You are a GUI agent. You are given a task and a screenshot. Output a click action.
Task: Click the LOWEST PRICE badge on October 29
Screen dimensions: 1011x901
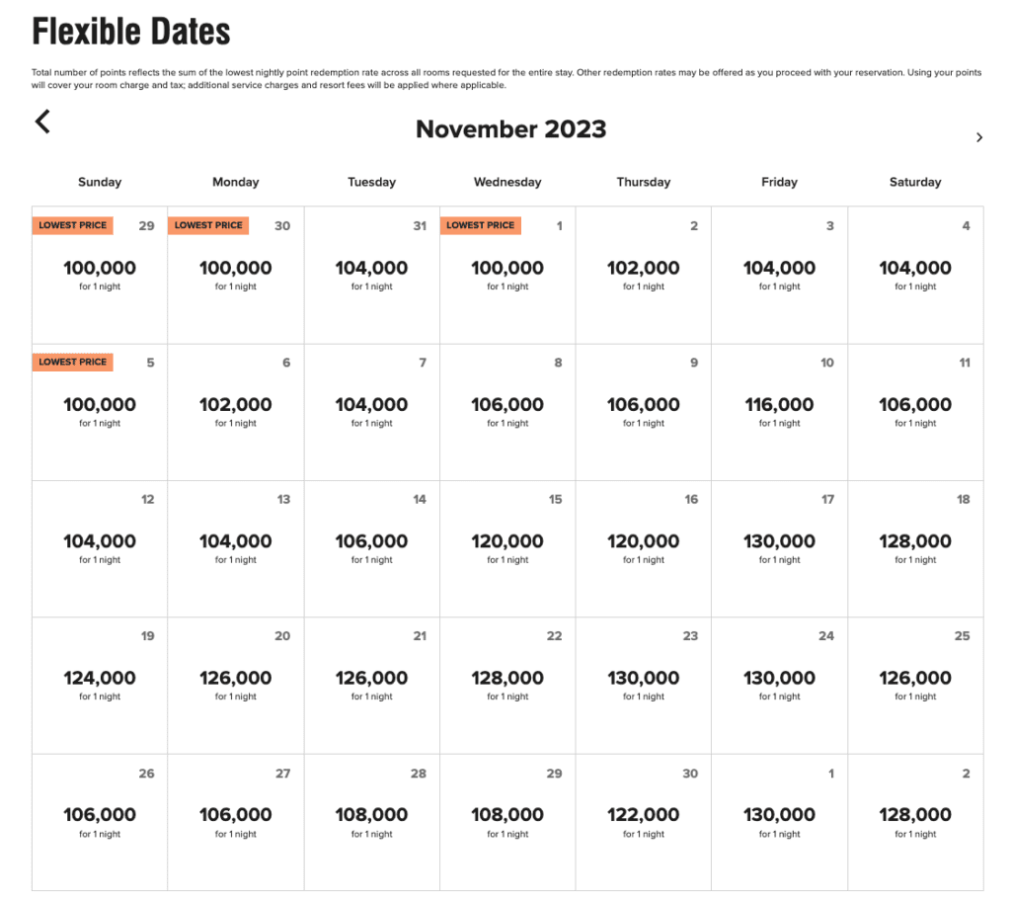72,225
